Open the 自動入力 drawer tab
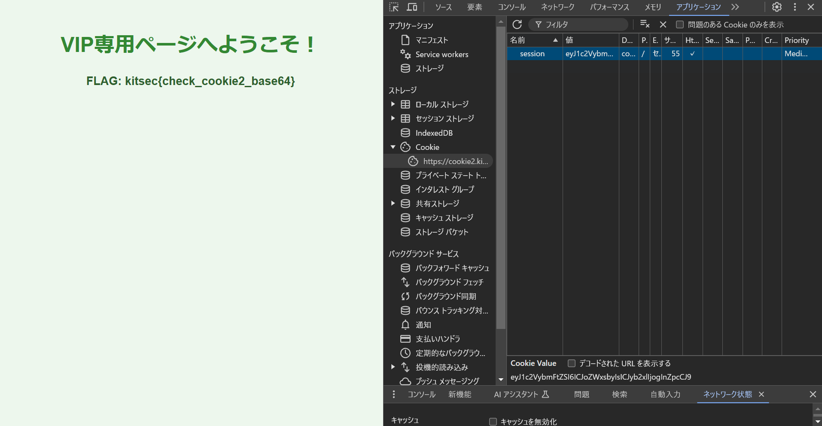The width and height of the screenshot is (822, 426). [x=665, y=394]
